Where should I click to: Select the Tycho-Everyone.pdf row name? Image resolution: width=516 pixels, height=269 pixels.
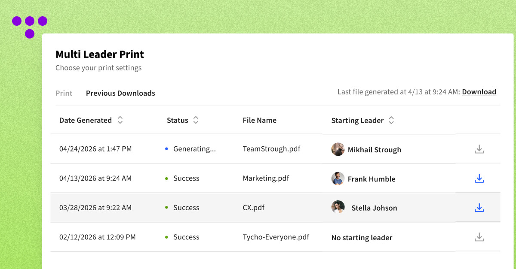[276, 237]
